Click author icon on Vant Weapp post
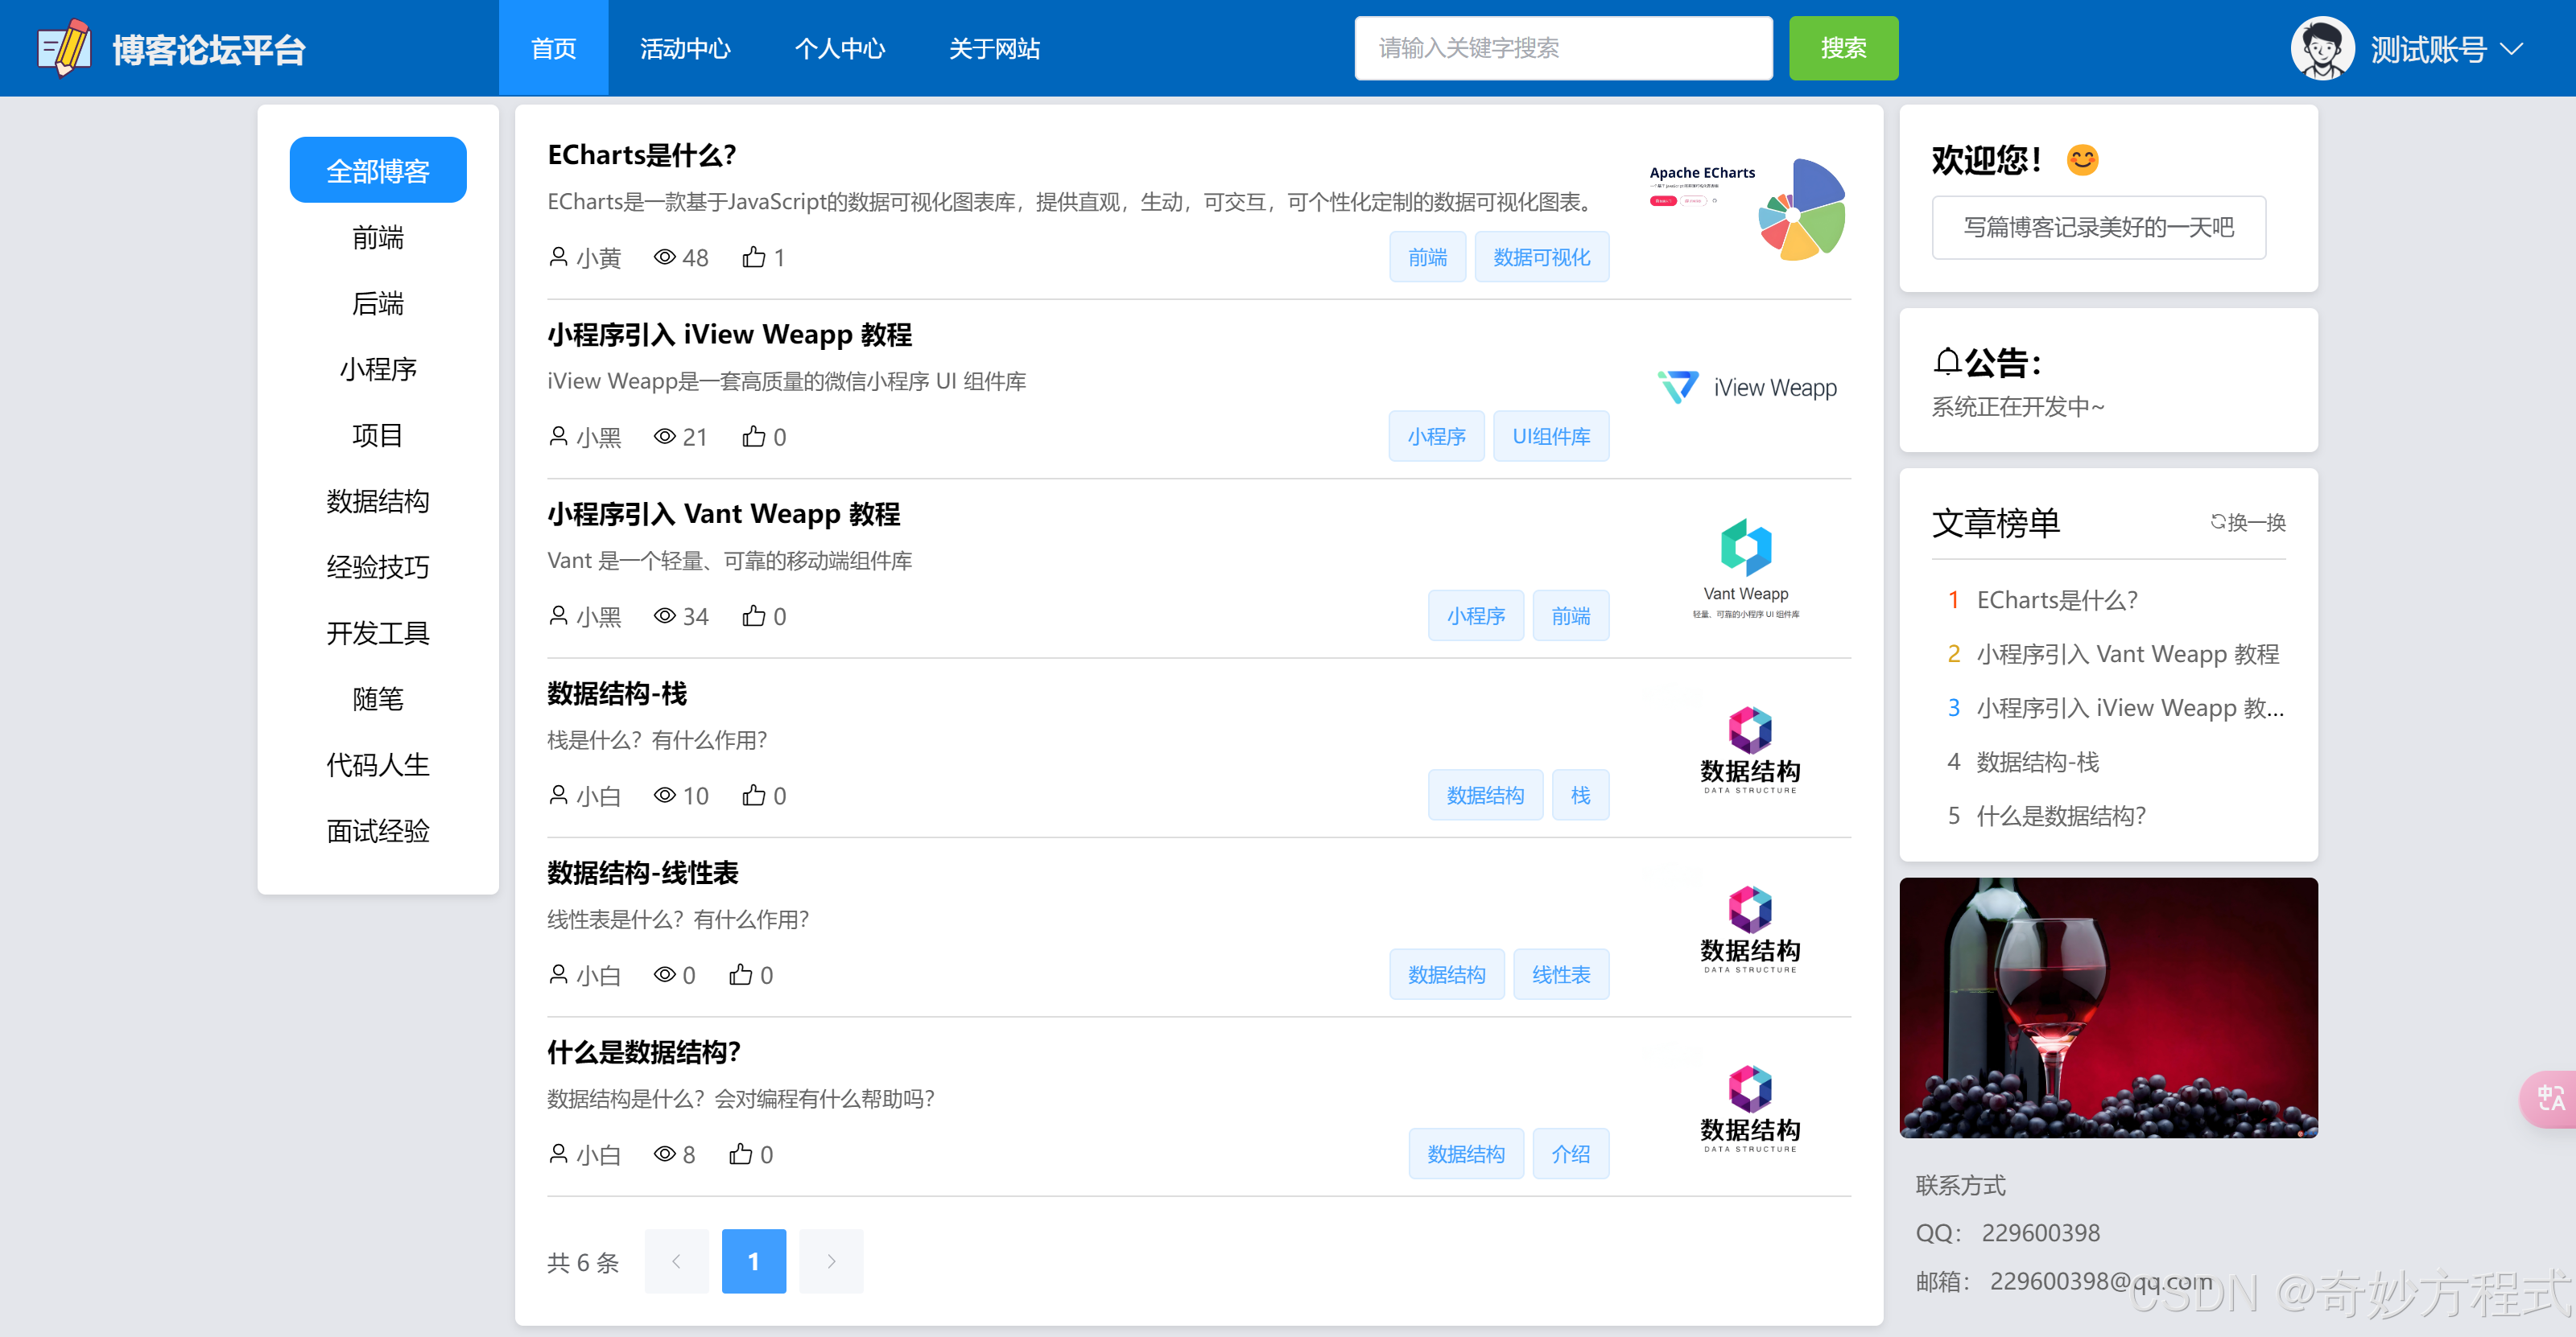The width and height of the screenshot is (2576, 1337). [x=559, y=615]
